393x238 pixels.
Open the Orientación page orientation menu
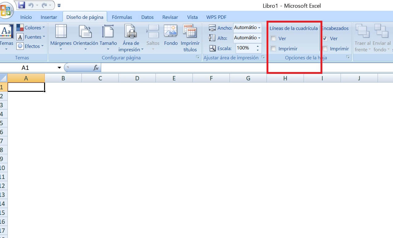85,38
